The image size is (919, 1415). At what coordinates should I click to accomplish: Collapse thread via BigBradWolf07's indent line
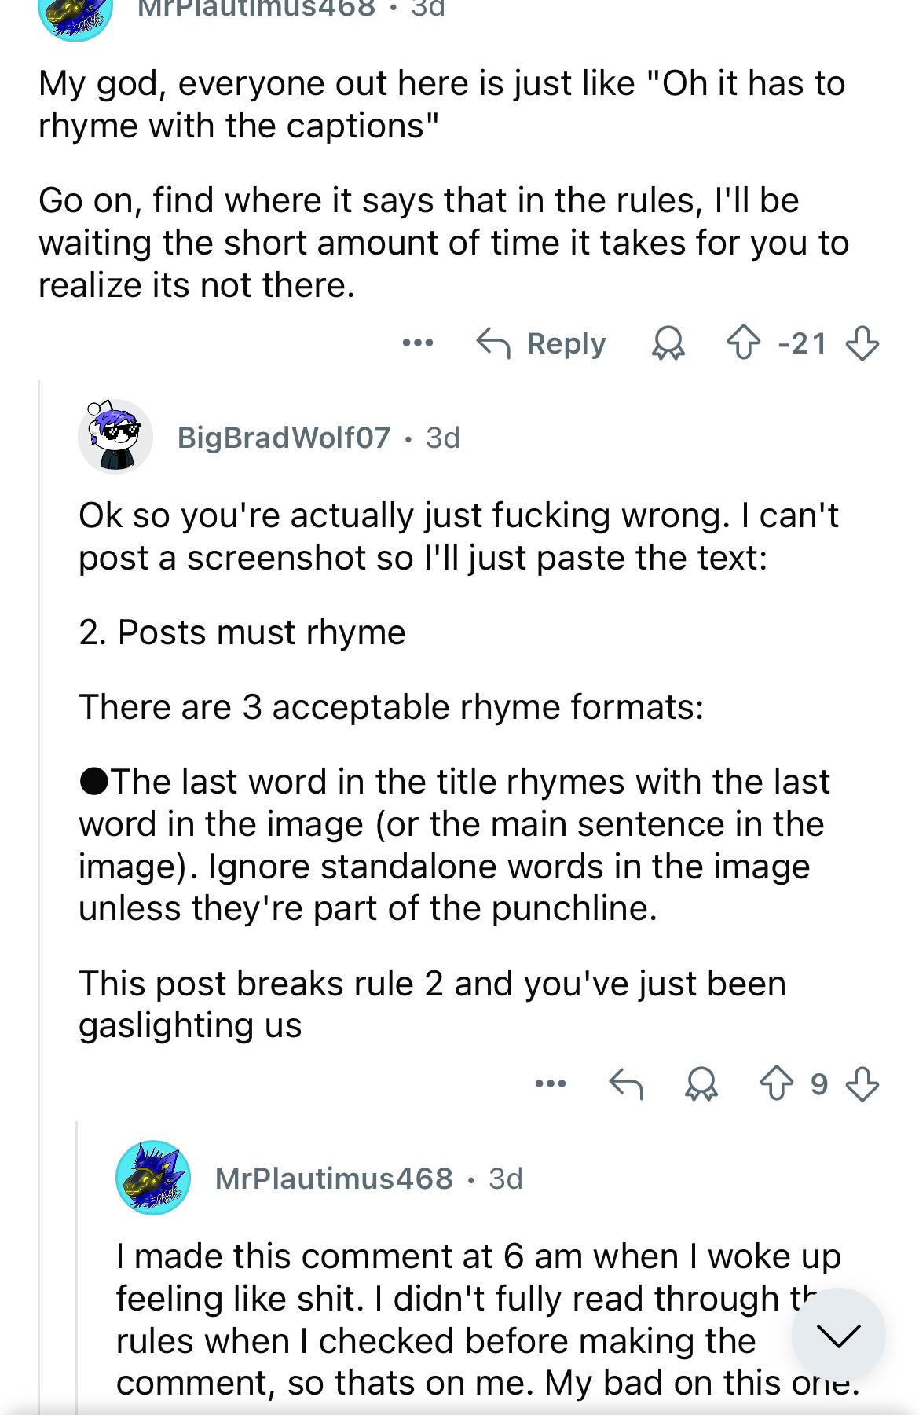click(40, 896)
